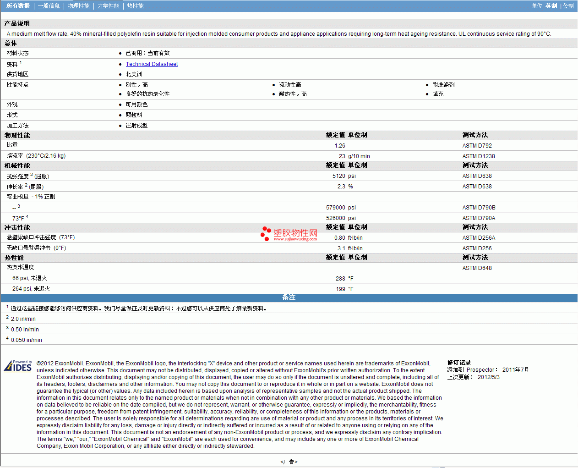Open the 热性能 tab
578x468 pixels.
(135, 6)
